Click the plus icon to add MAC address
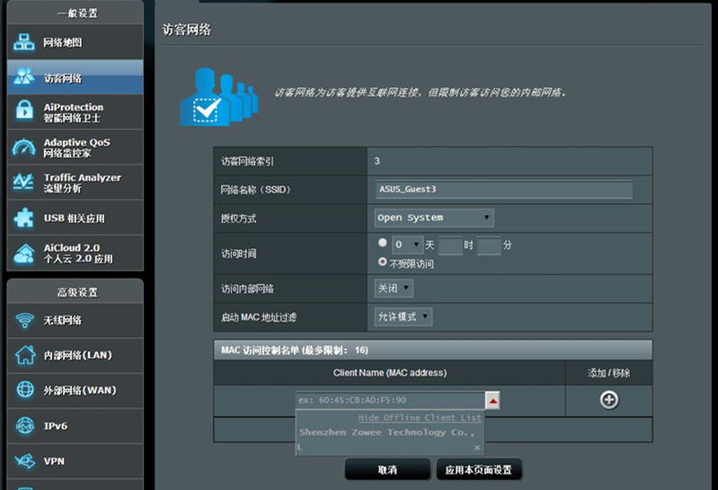The height and width of the screenshot is (490, 718). pyautogui.click(x=609, y=400)
